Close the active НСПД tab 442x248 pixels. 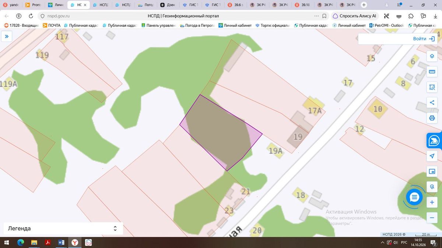(85, 5)
